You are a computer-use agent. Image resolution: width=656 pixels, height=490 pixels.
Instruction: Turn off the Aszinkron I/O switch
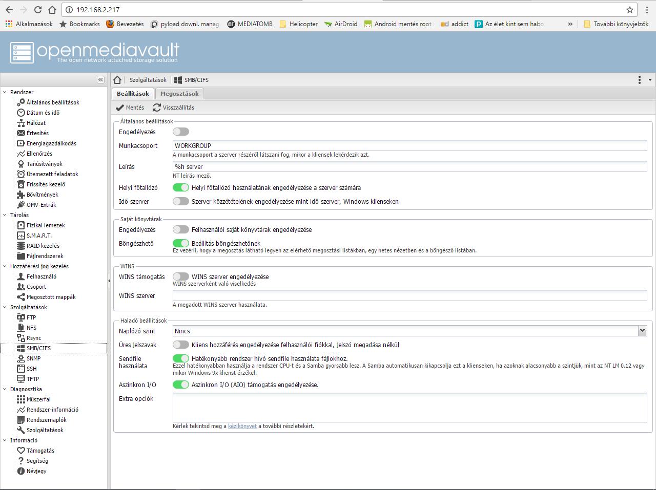tap(181, 385)
